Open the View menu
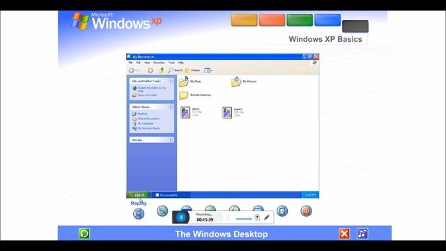 pos(147,63)
